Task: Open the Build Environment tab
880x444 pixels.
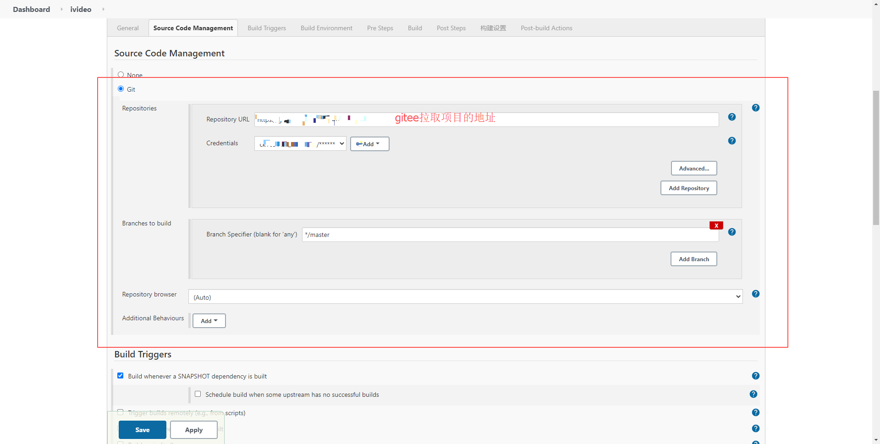Action: (x=326, y=28)
